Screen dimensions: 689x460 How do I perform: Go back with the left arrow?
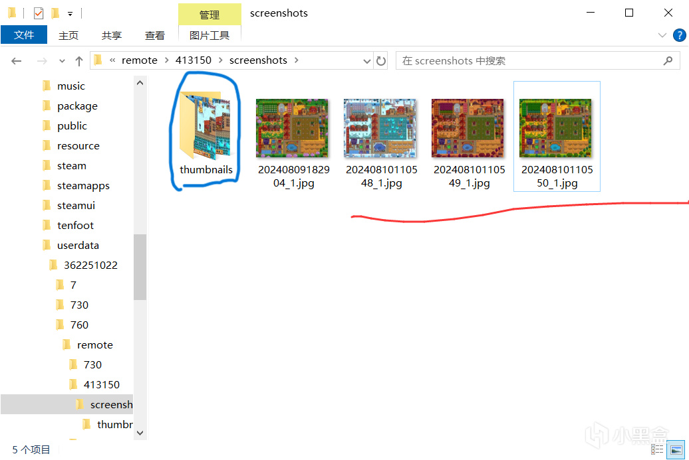coord(16,61)
